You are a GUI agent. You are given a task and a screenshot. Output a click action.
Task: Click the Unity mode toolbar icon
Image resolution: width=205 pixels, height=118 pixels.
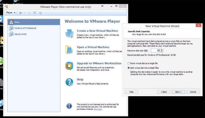click(40, 13)
